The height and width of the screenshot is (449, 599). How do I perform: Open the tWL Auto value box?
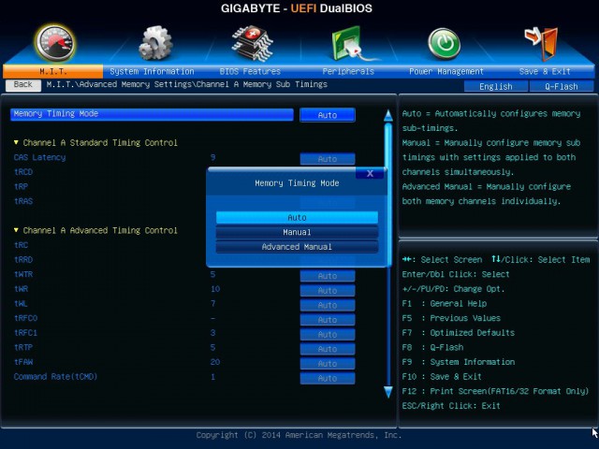click(x=328, y=305)
